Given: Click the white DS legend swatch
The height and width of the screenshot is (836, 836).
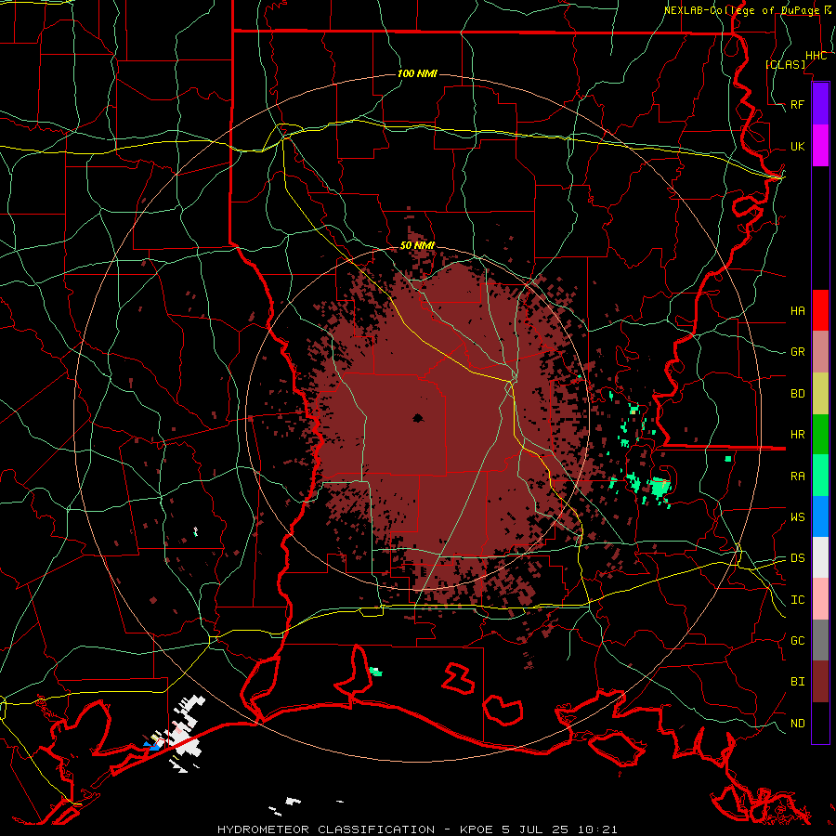Looking at the screenshot, I should [820, 557].
